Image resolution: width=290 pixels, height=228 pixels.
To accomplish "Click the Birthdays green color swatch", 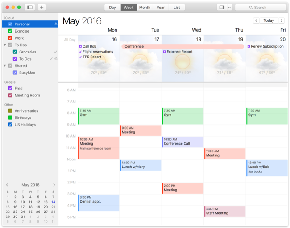I will click(x=10, y=118).
